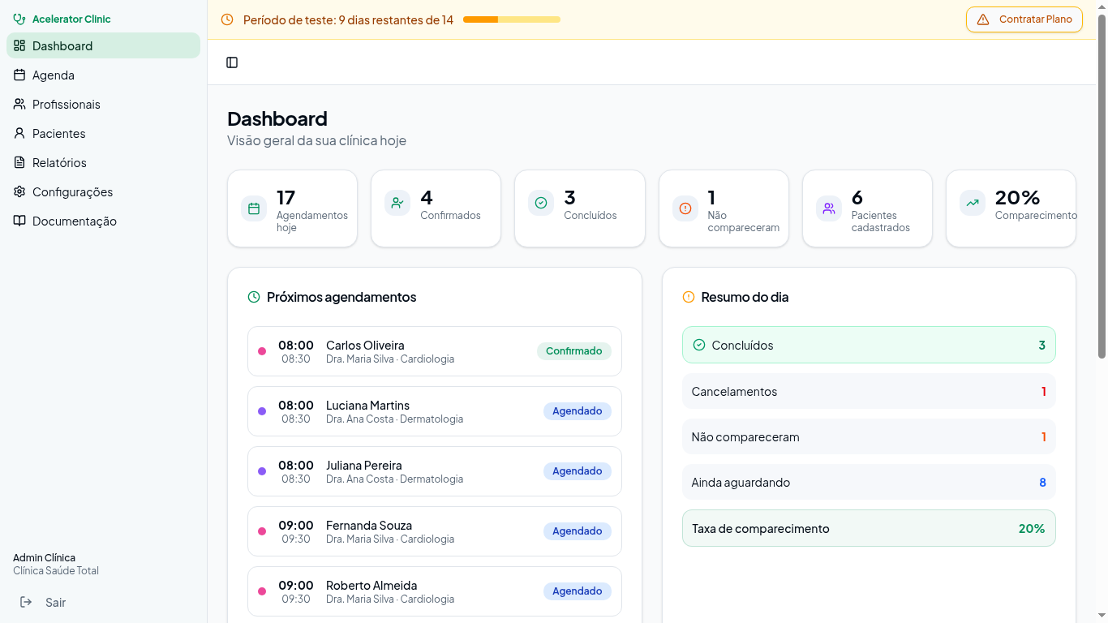
Task: Open Documentação via its book icon
Action: tap(19, 221)
